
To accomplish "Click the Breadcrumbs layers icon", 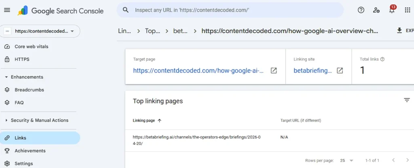I will pos(7,90).
